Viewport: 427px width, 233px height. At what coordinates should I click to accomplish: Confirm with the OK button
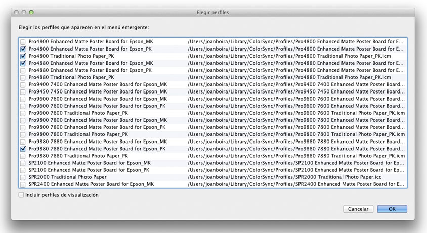pyautogui.click(x=392, y=209)
